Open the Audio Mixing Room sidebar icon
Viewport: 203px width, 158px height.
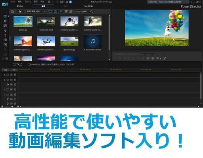(5, 45)
